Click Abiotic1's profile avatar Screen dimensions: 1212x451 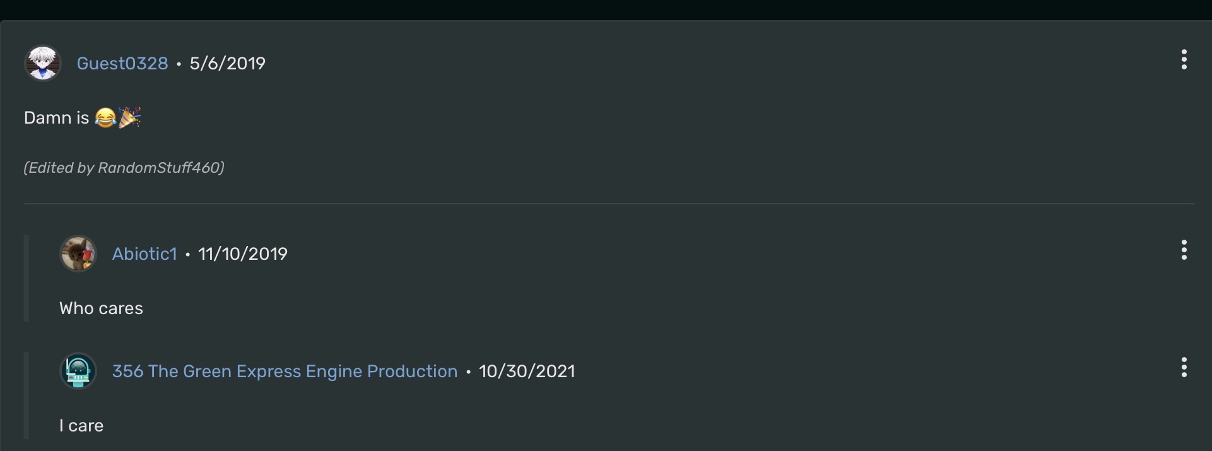click(x=78, y=254)
